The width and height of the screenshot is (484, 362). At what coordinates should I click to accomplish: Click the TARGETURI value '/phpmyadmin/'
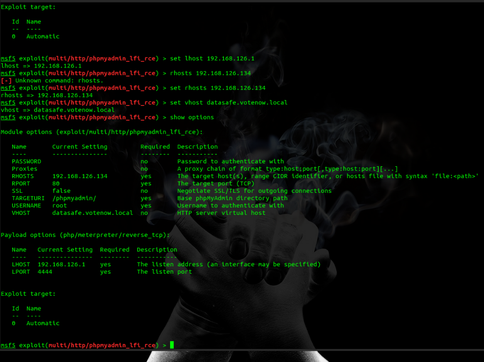(74, 198)
